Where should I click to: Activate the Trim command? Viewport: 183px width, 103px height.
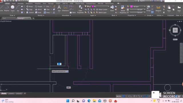(x=46, y=7)
